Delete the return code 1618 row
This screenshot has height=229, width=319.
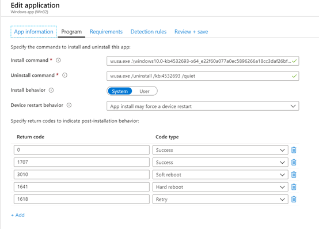[294, 199]
